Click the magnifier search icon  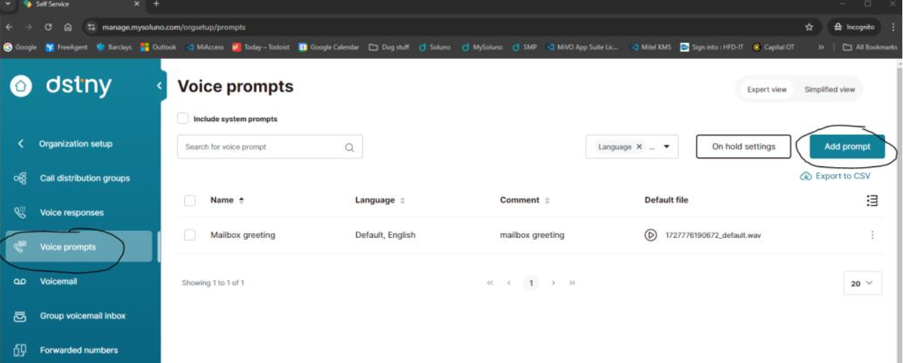pyautogui.click(x=349, y=147)
